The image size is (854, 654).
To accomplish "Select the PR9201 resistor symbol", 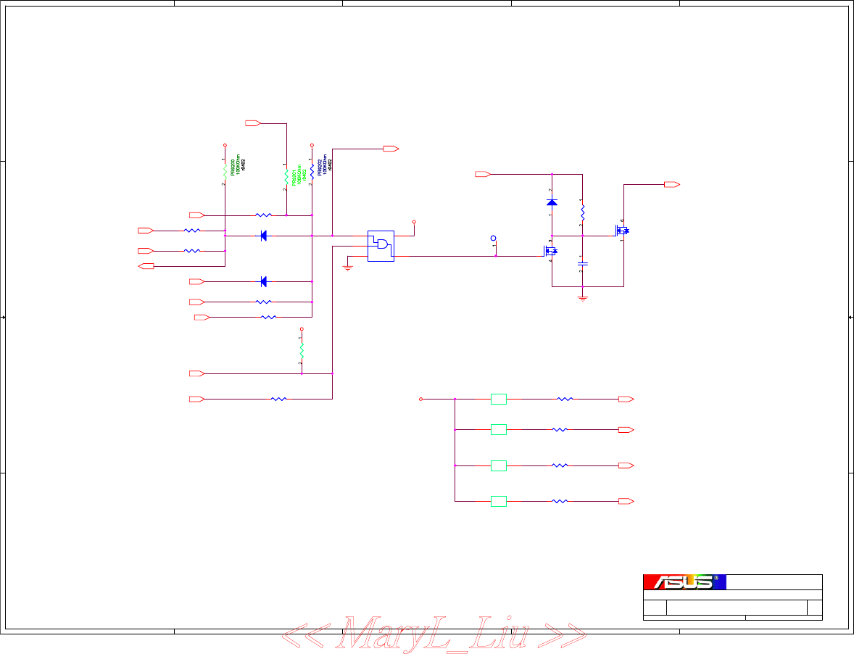I will tap(286, 176).
